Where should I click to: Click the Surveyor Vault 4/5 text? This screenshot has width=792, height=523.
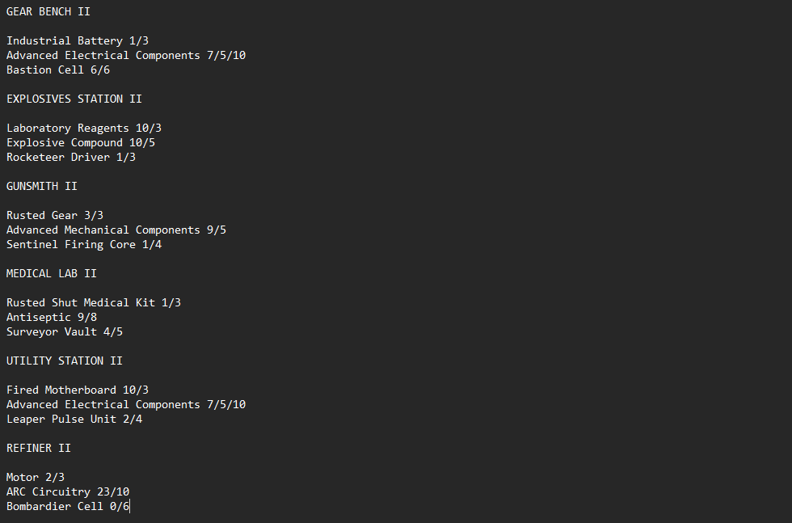(x=65, y=331)
